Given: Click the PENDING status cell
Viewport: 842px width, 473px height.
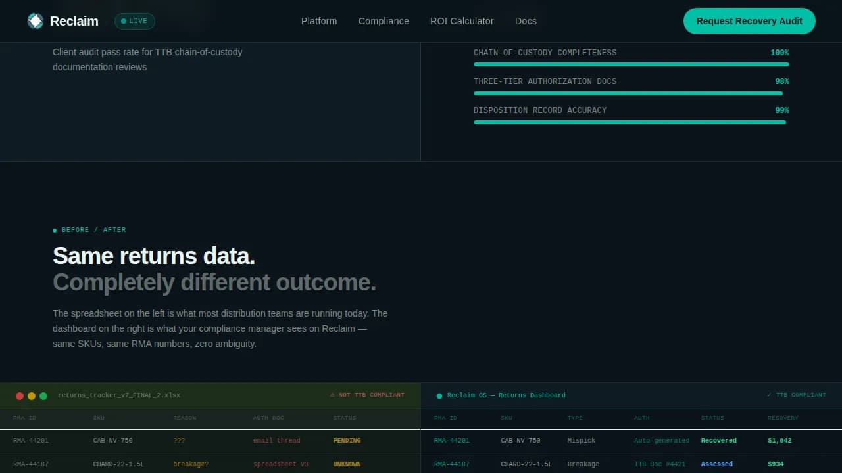Looking at the screenshot, I should pos(347,441).
